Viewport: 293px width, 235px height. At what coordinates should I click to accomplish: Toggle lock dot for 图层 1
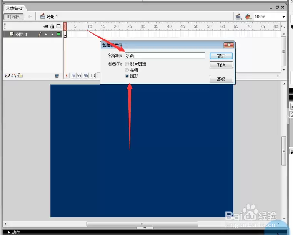pos(52,34)
